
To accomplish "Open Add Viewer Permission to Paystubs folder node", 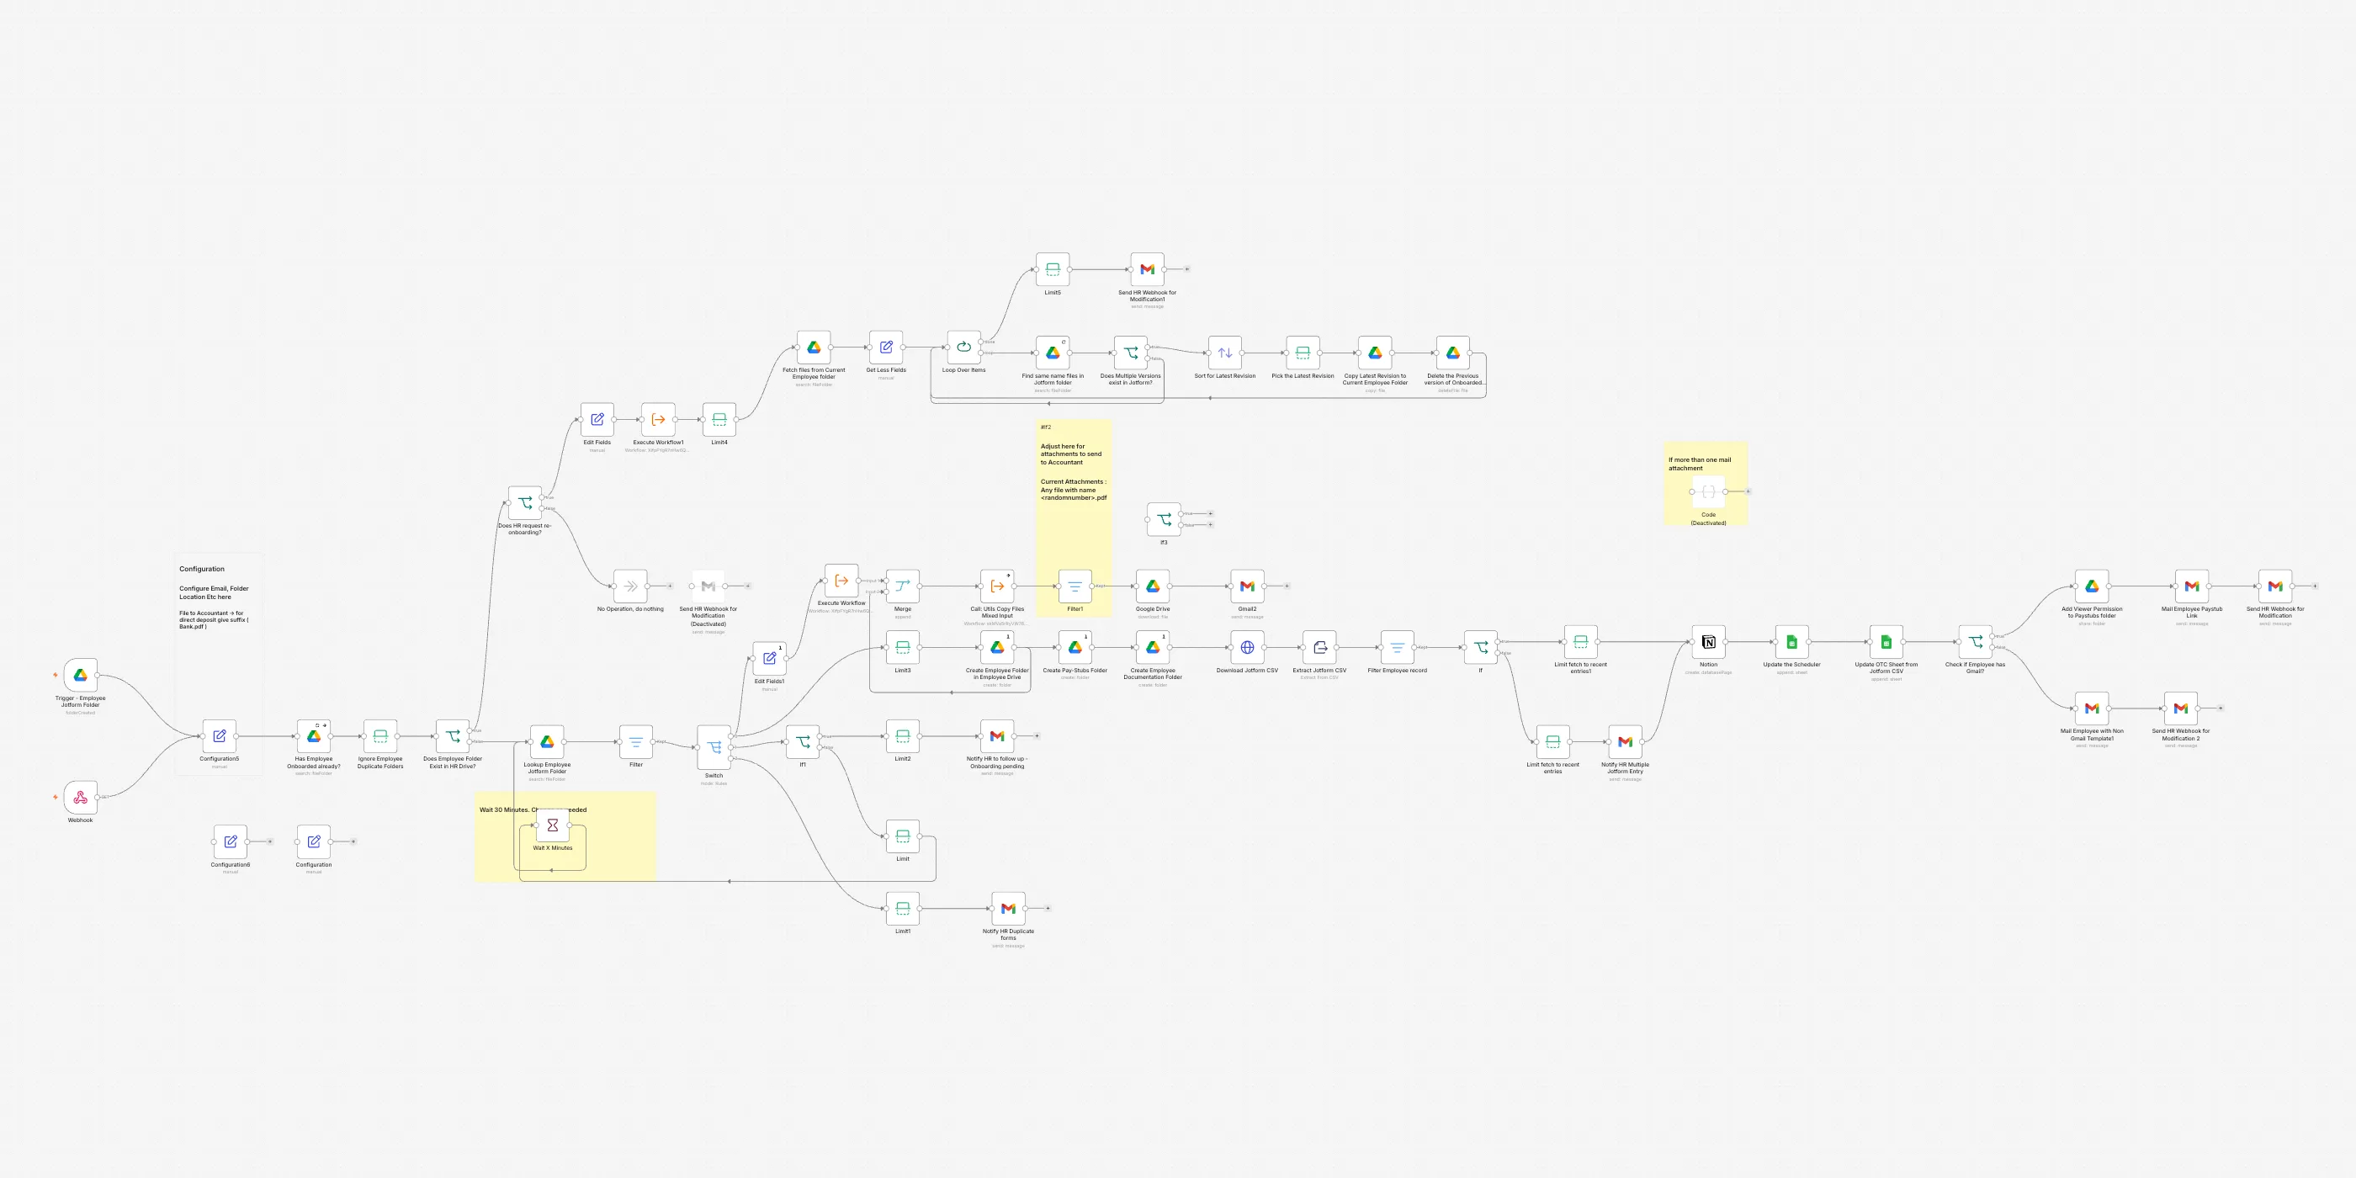I will tap(2092, 586).
